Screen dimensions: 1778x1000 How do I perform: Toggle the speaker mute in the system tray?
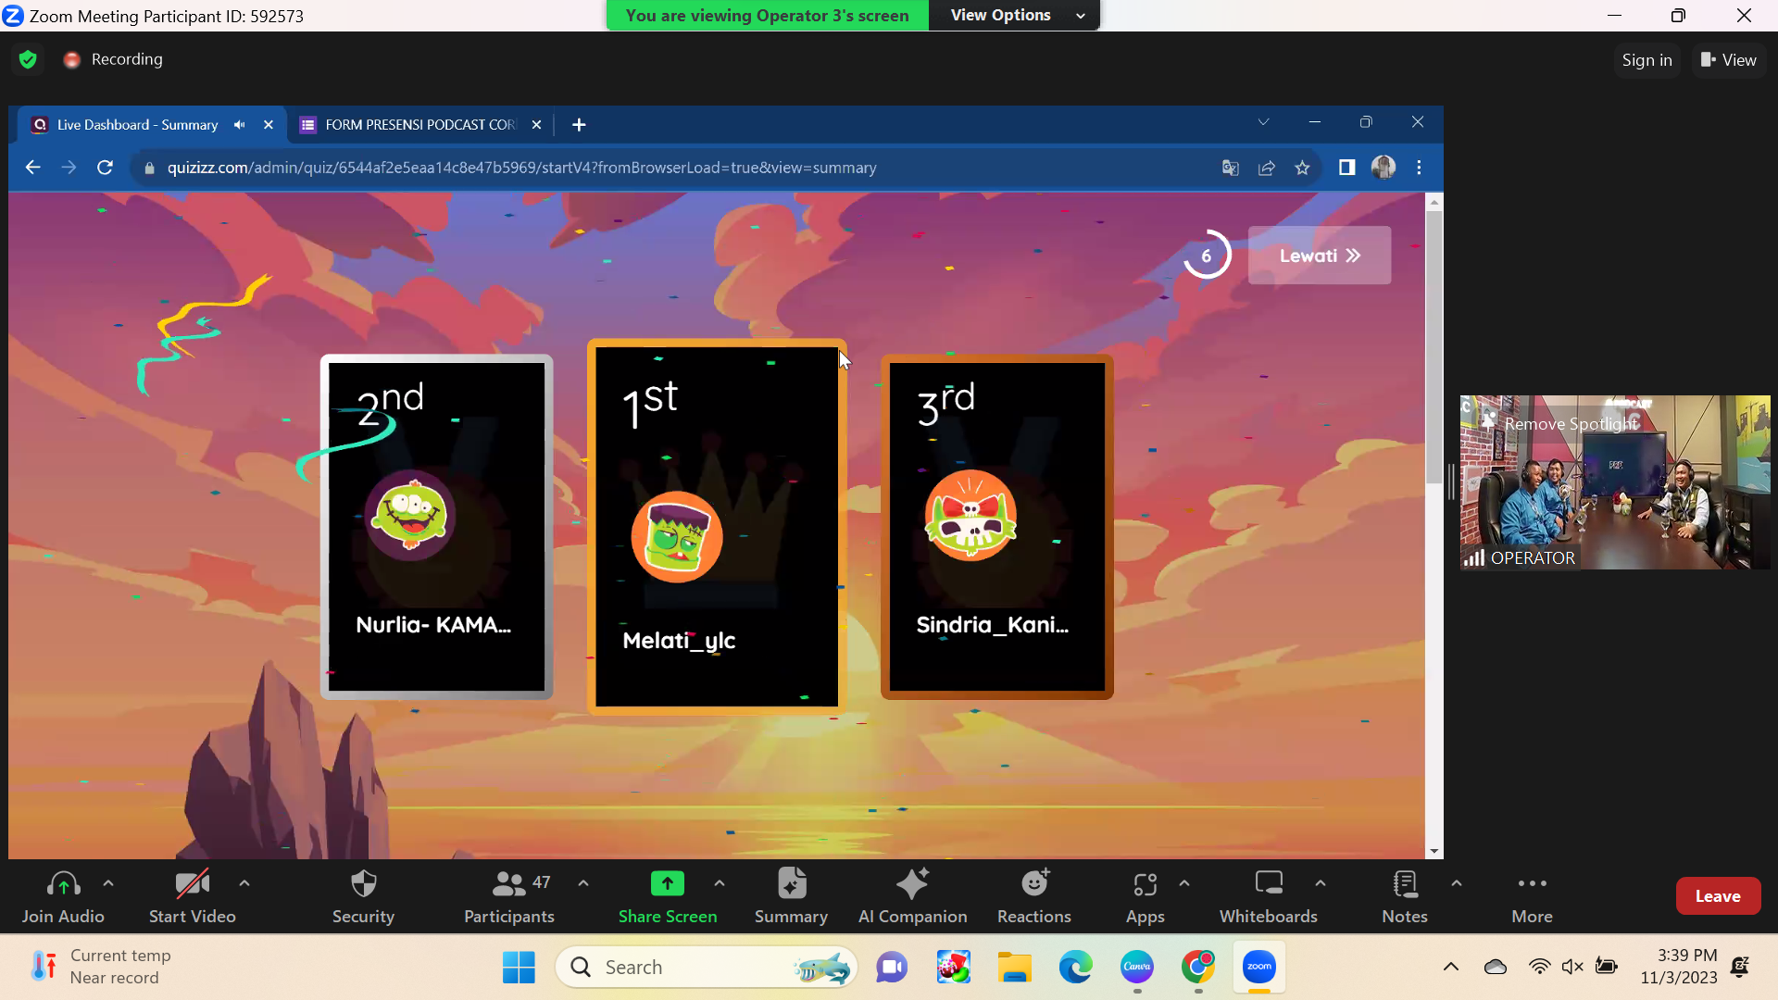[x=1571, y=967]
